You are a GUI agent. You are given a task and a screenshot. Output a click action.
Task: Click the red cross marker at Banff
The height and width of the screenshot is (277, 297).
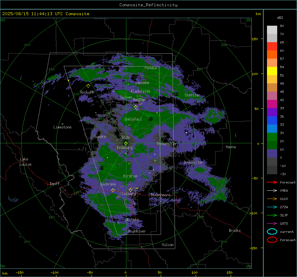(x=47, y=183)
